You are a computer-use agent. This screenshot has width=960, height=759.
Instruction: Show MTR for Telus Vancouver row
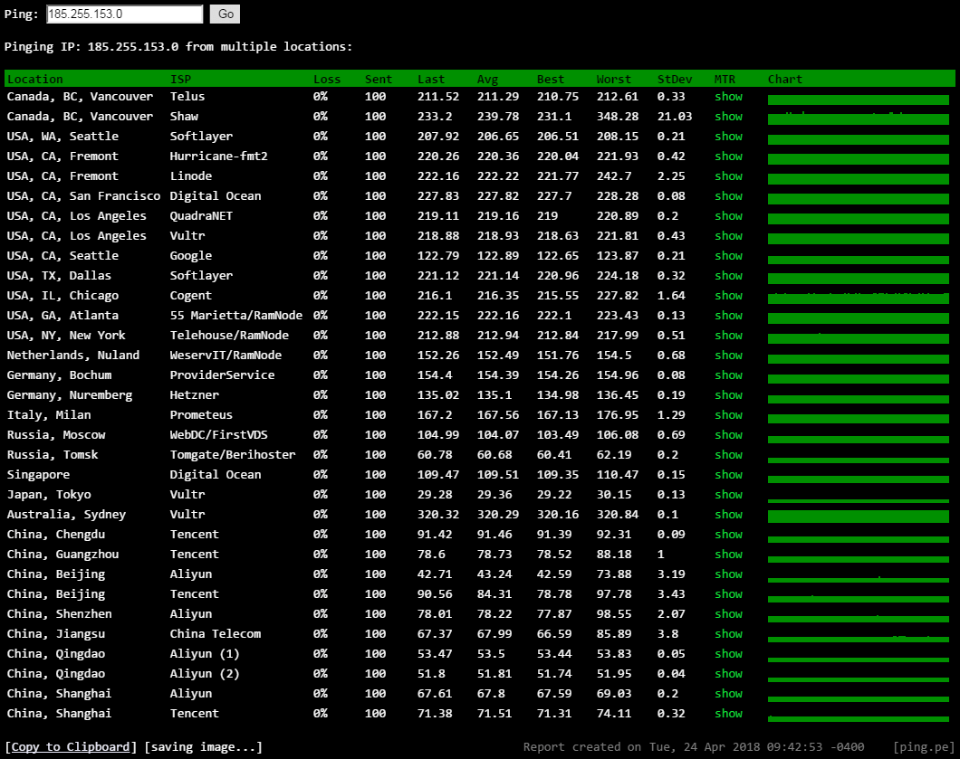pyautogui.click(x=728, y=97)
